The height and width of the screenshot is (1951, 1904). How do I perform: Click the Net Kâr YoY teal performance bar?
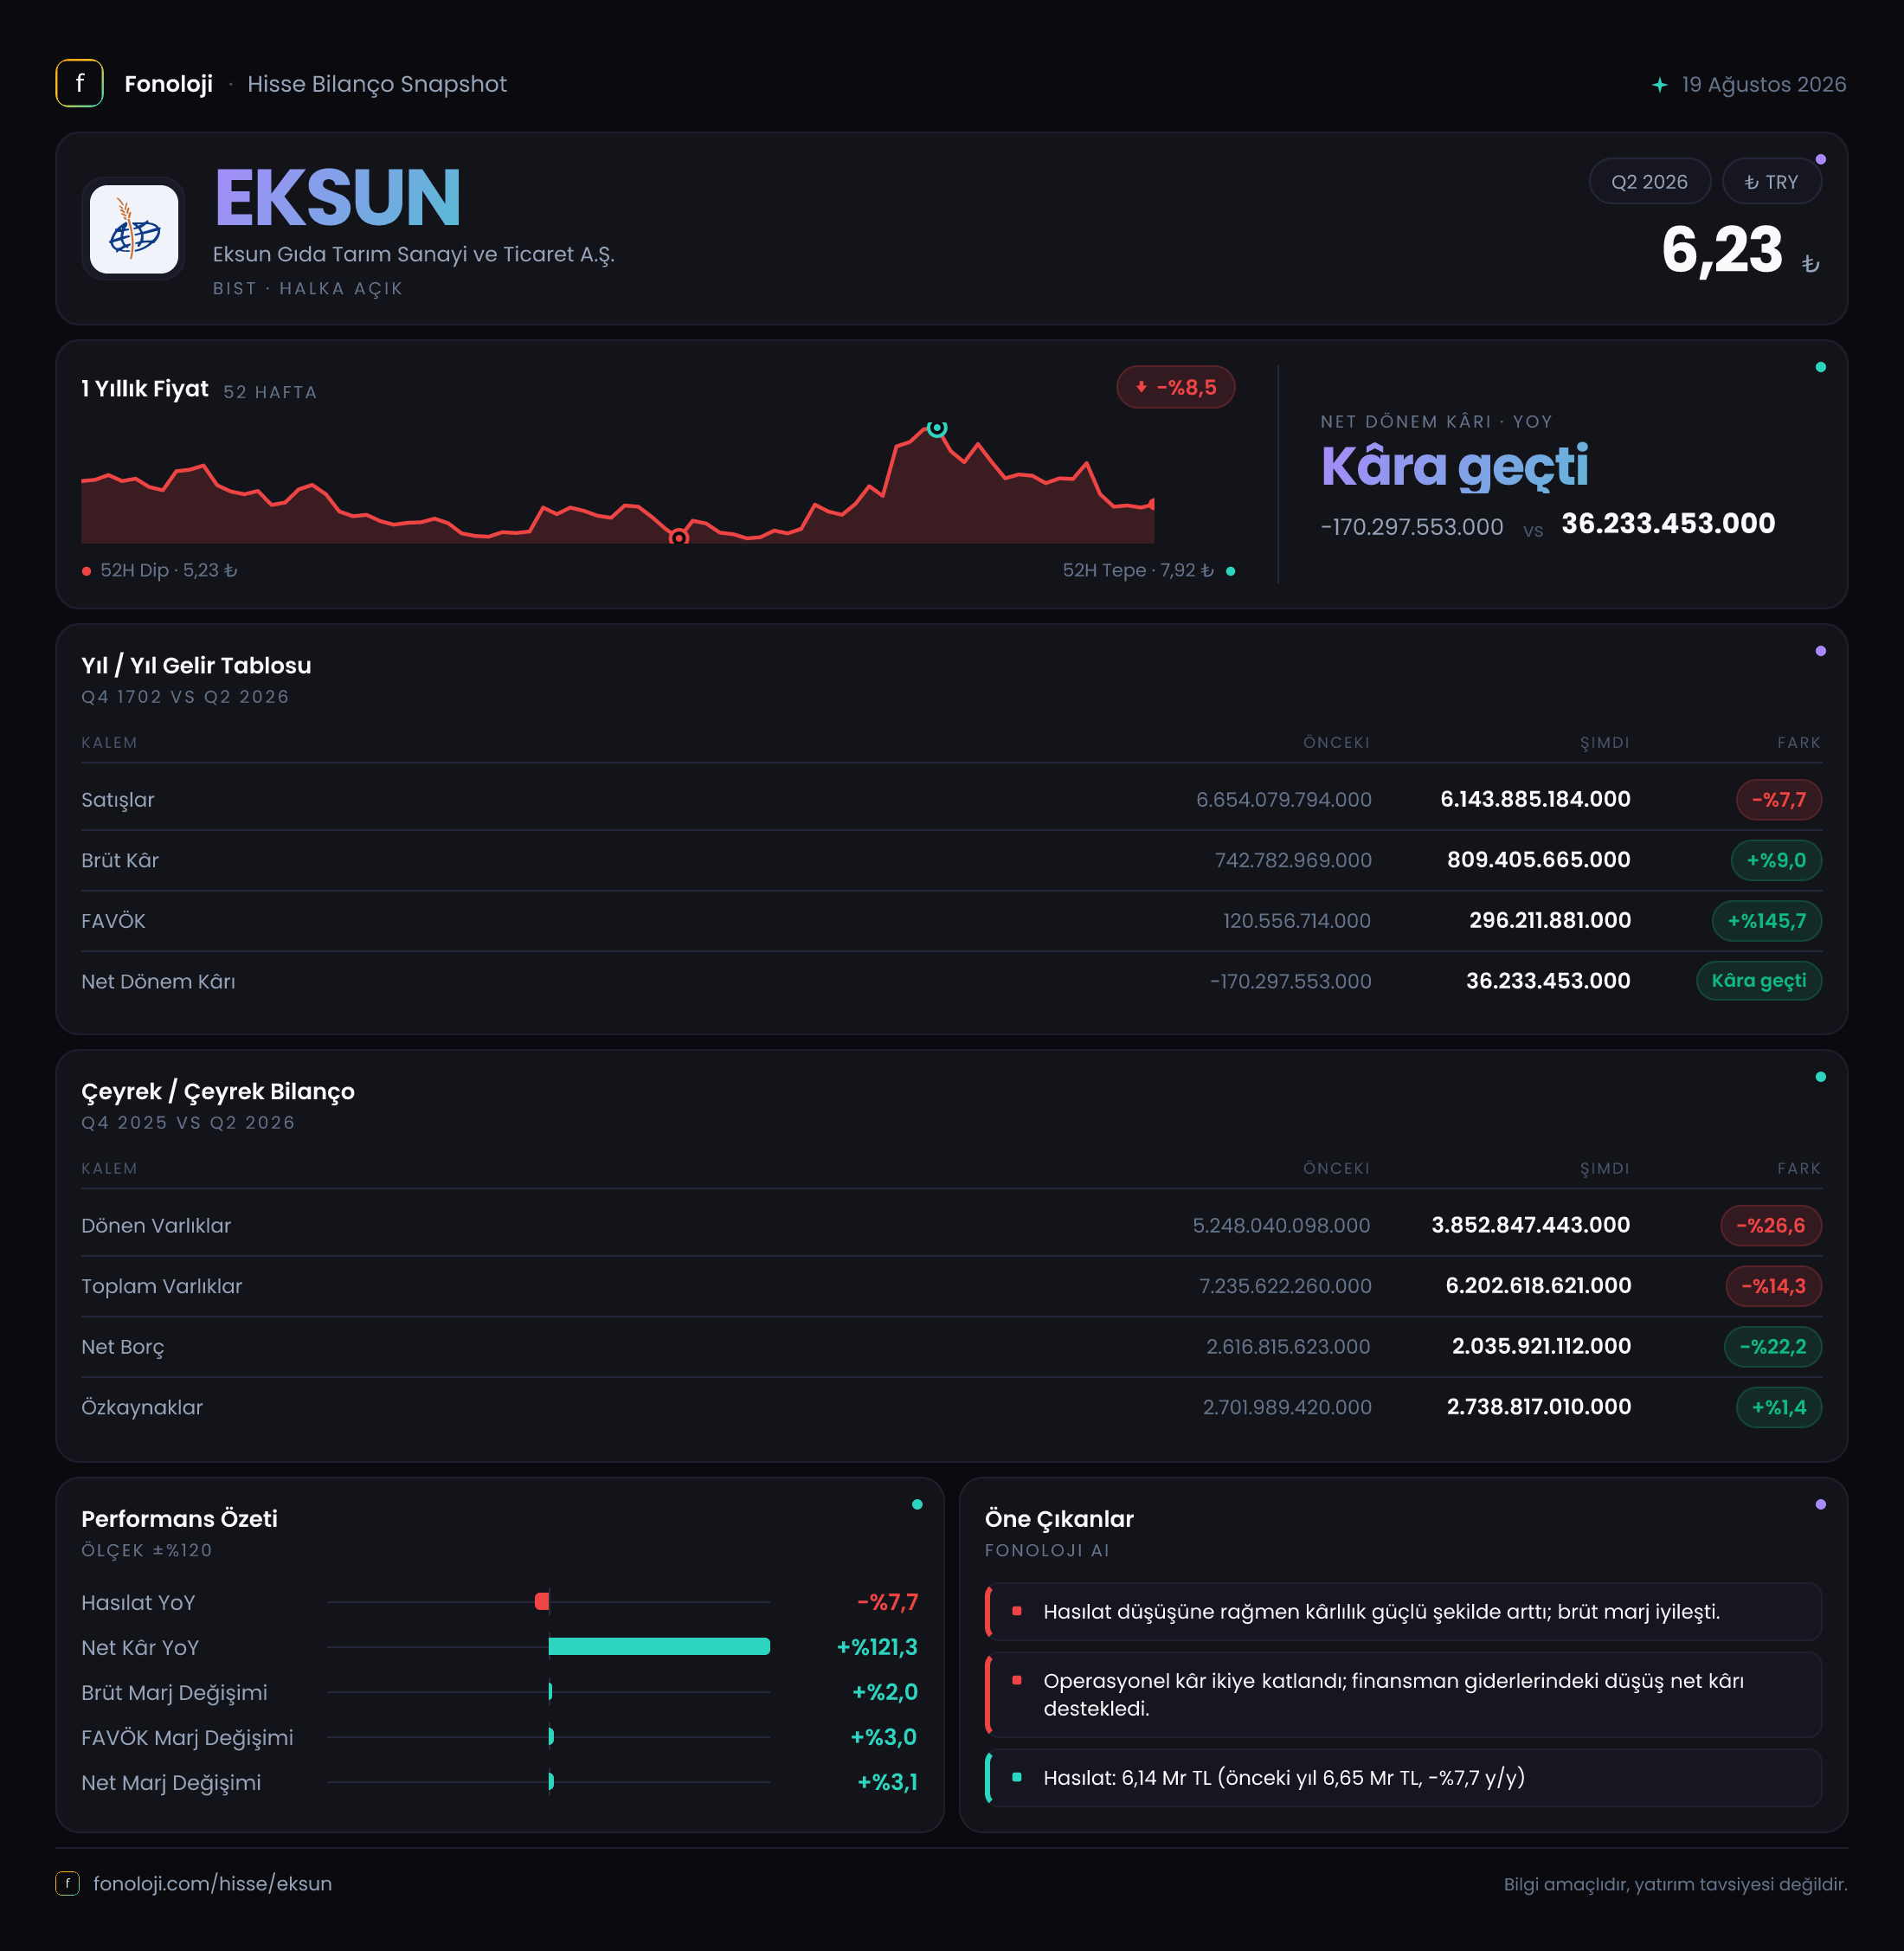point(659,1646)
